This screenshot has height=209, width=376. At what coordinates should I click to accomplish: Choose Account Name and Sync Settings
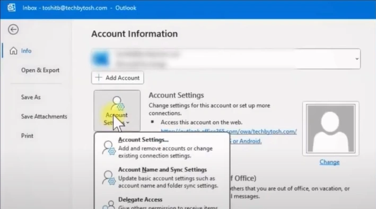pyautogui.click(x=162, y=177)
